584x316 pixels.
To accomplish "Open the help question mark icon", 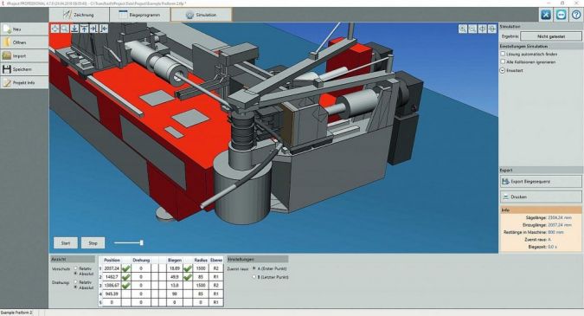I will [x=576, y=15].
